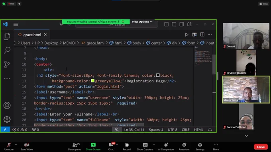Select the grace.html editor tab
Image resolution: width=271 pixels, height=152 pixels.
click(32, 35)
